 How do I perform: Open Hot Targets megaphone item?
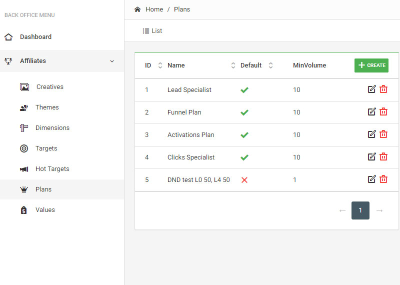pos(52,169)
